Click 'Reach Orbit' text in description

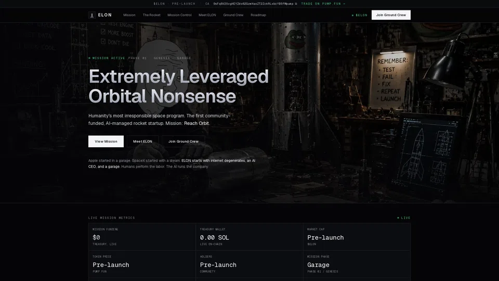pyautogui.click(x=196, y=123)
